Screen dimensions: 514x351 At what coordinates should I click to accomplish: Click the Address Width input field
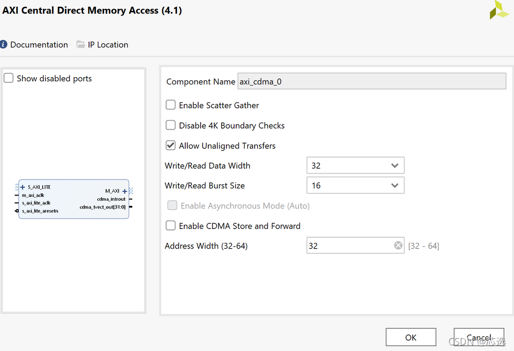point(349,246)
